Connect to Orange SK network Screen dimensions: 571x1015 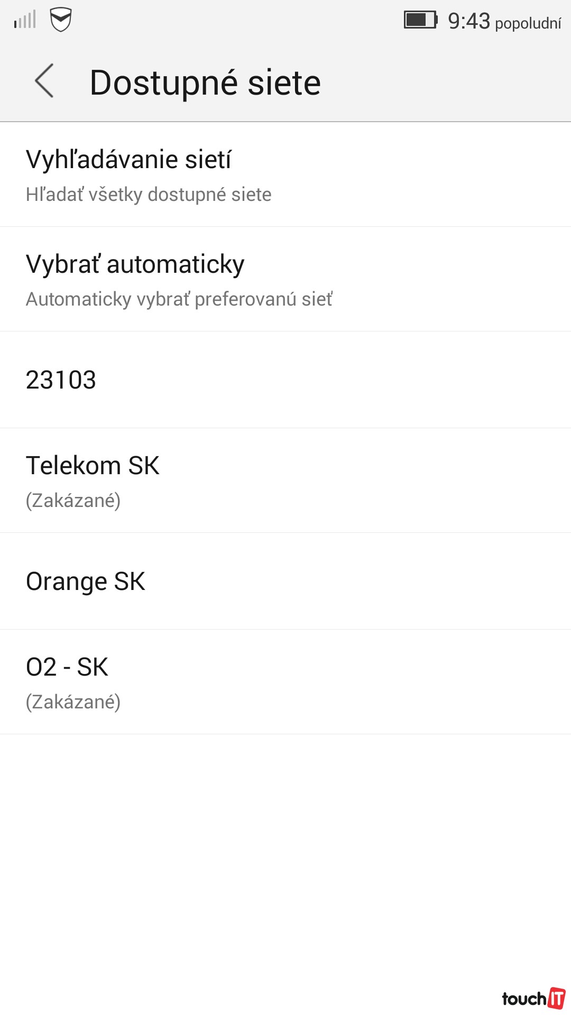85,581
